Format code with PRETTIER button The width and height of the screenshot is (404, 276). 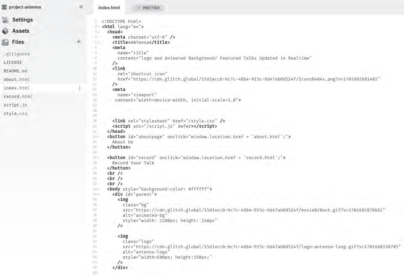tap(148, 8)
